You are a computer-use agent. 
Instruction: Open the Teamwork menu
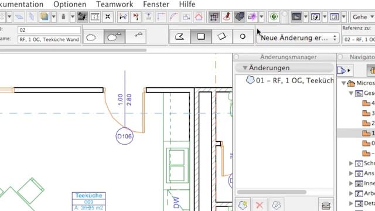pos(115,4)
